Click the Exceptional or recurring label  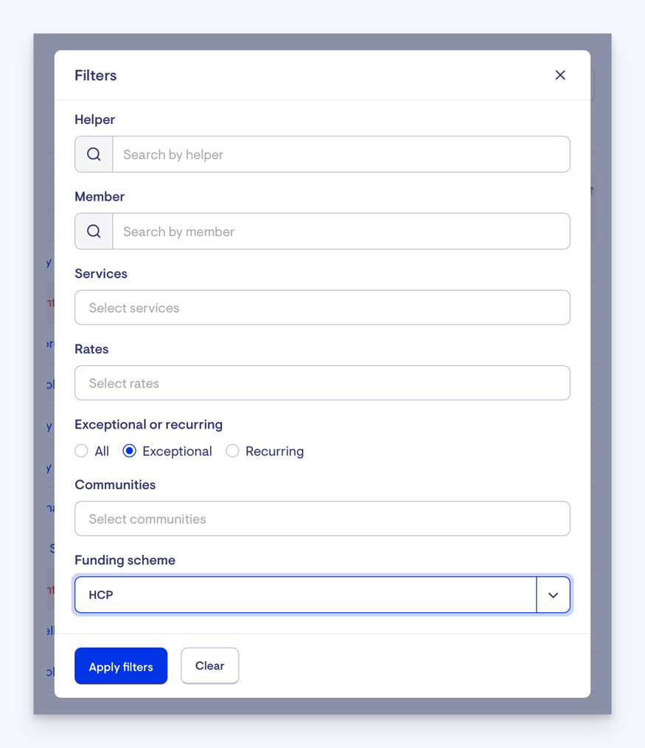[x=148, y=425]
